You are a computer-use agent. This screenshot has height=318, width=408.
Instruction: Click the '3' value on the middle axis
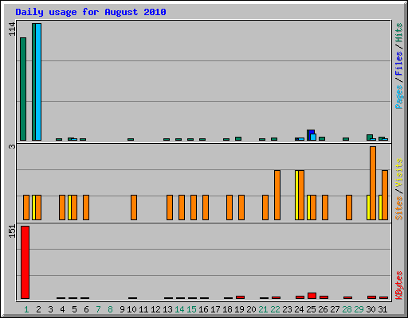point(12,146)
